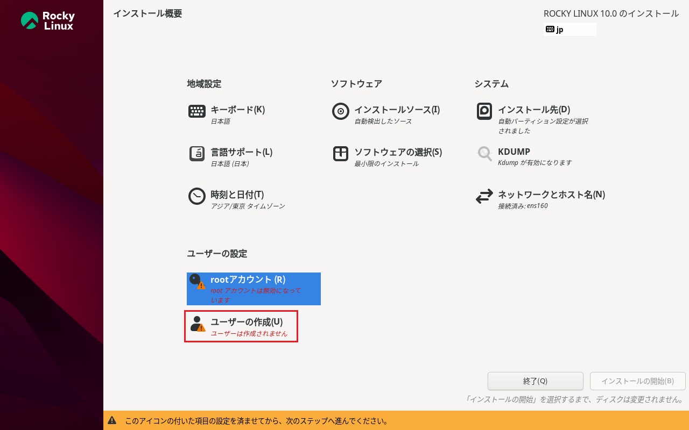This screenshot has height=430, width=689.
Task: Click Kdump が有効になります text
Action: [x=535, y=163]
